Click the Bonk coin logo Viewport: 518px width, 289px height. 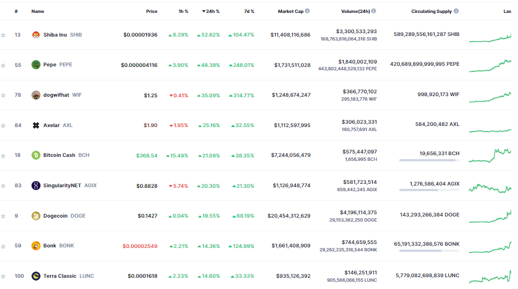[x=35, y=246]
